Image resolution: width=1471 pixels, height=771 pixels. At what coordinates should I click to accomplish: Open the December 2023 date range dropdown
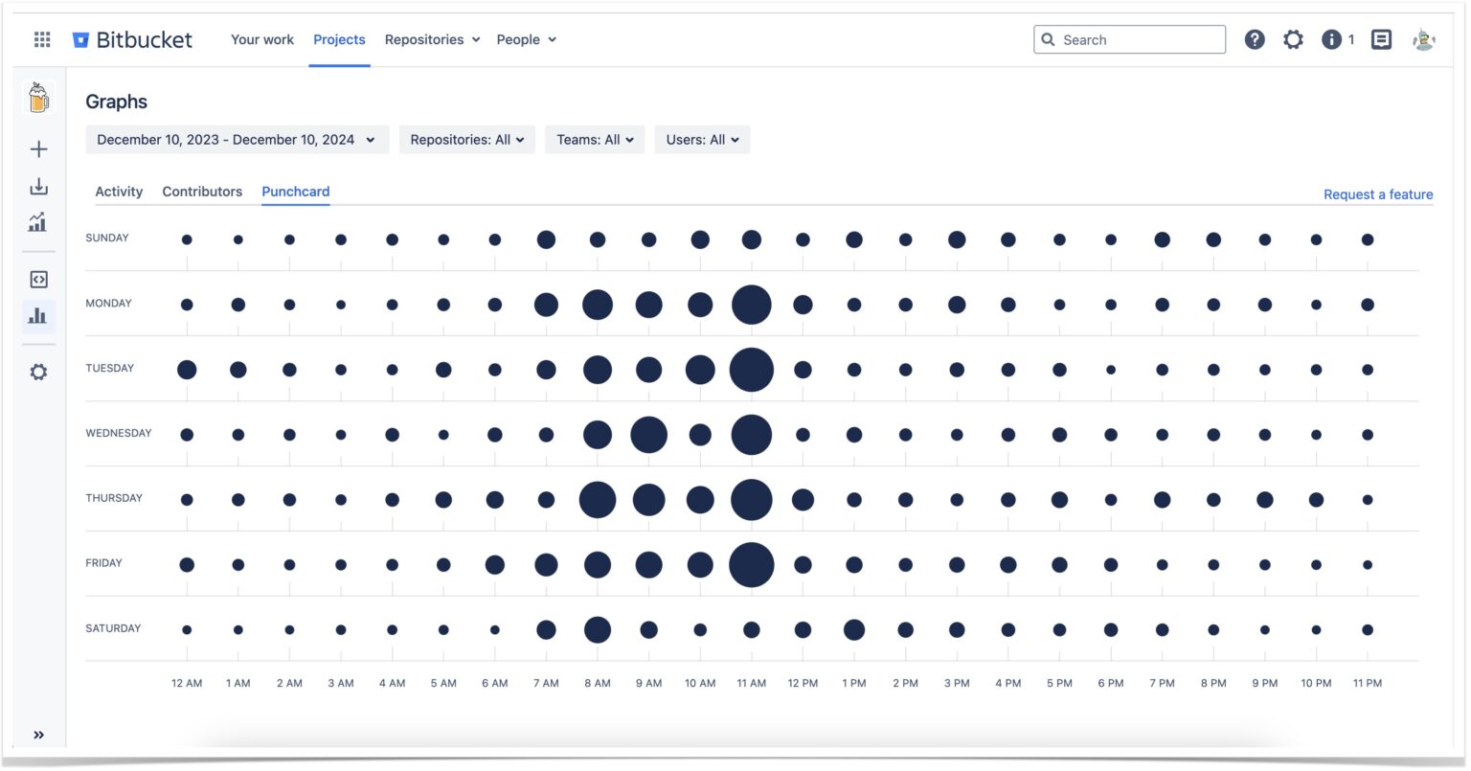[x=235, y=139]
